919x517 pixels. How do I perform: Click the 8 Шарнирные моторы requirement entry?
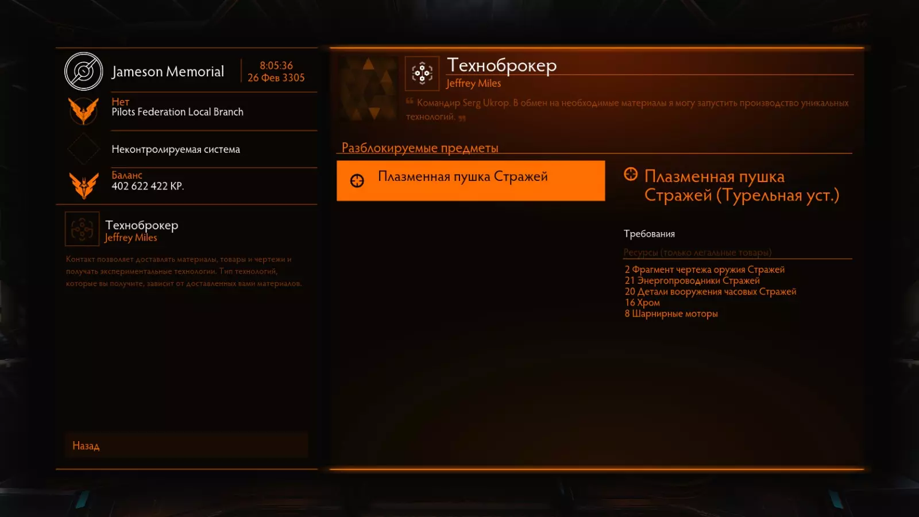[x=671, y=314]
